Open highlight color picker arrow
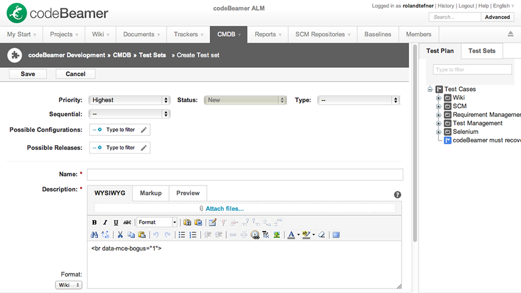Viewport: 521px width, 293px height. [x=313, y=235]
